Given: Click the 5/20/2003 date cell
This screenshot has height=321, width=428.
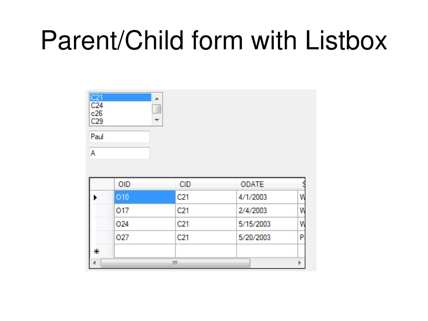Looking at the screenshot, I should pos(267,237).
